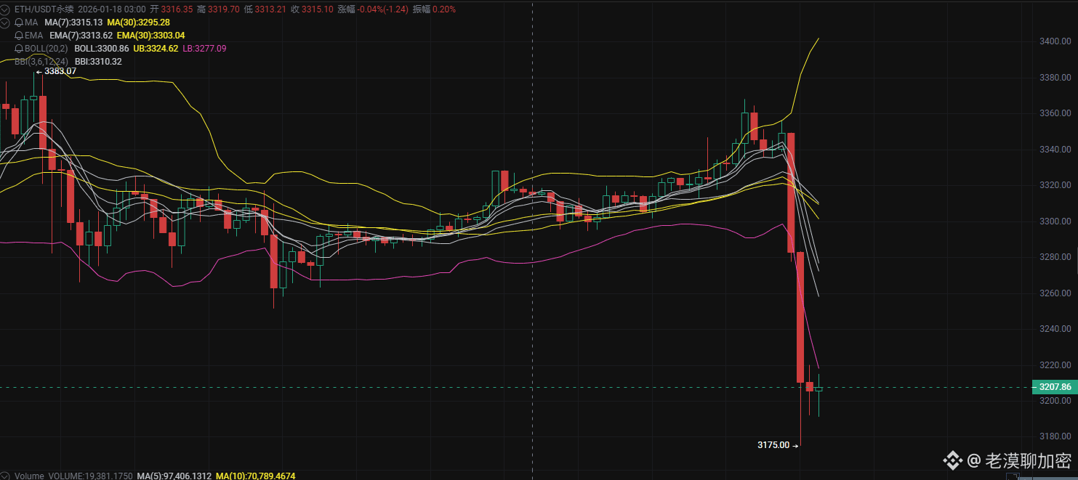Click the 3320.00 price axis label
The width and height of the screenshot is (1078, 480).
pyautogui.click(x=1055, y=185)
